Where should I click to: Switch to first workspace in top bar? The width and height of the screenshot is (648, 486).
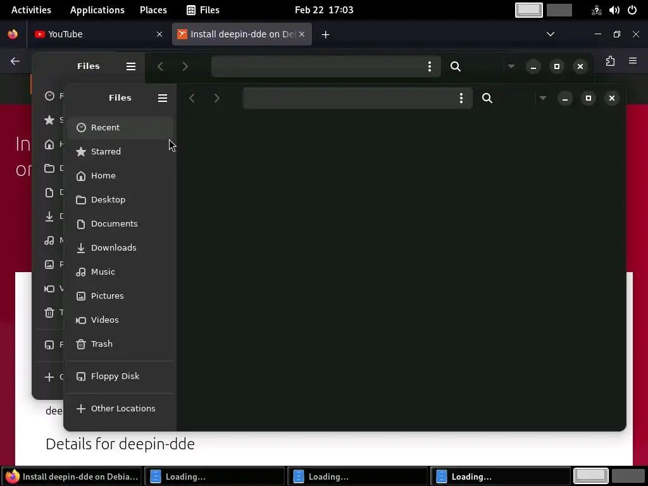click(x=529, y=10)
